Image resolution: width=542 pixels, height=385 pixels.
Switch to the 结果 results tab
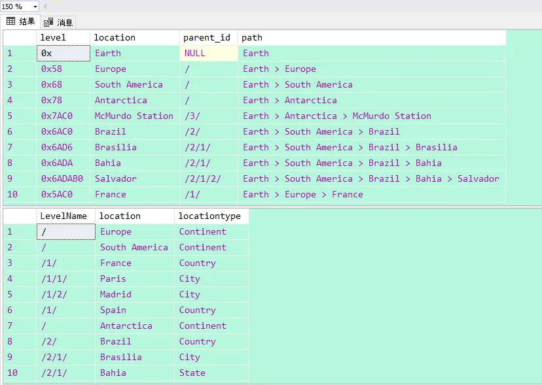point(21,22)
